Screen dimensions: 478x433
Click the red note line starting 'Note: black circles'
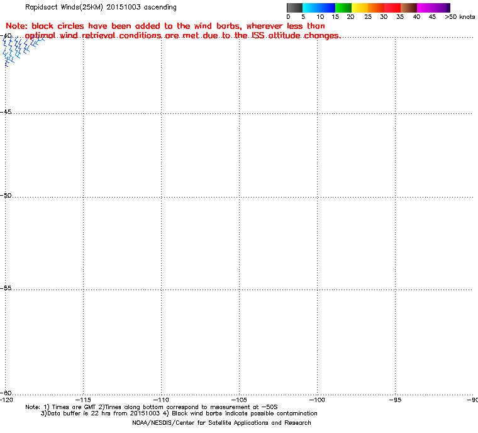[165, 26]
